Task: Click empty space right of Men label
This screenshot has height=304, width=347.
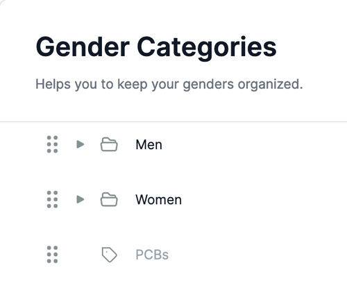Action: pos(255,145)
